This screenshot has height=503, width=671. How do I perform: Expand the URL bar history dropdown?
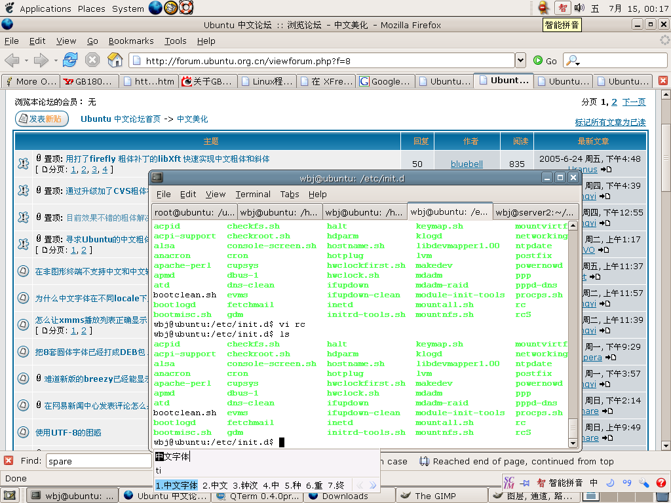(520, 60)
